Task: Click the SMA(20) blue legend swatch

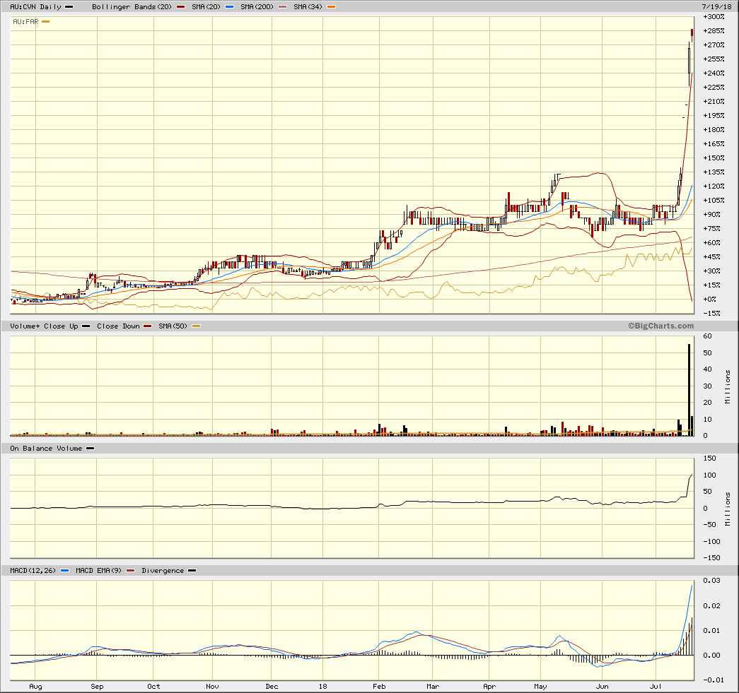Action: tap(230, 7)
